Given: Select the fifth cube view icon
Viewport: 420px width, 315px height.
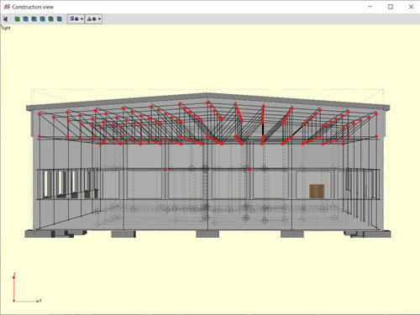Looking at the screenshot, I should pyautogui.click(x=51, y=19).
